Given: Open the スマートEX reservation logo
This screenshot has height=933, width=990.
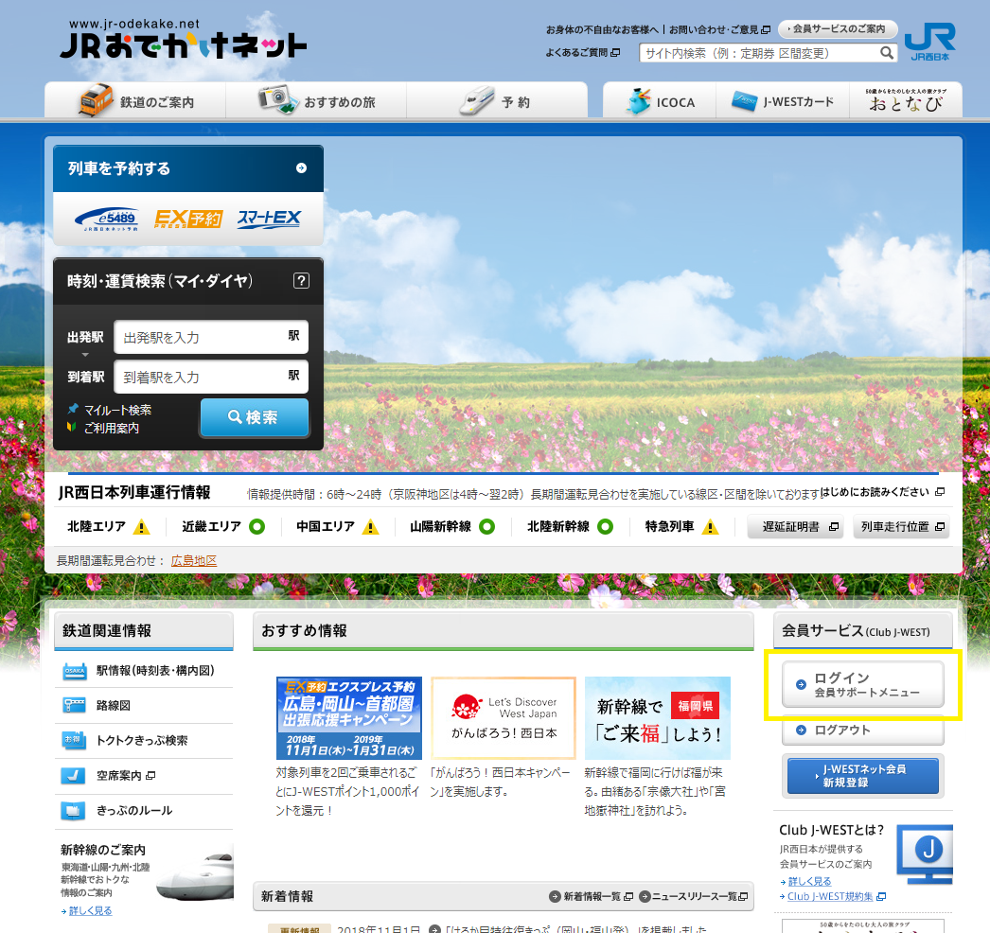Looking at the screenshot, I should click(269, 219).
